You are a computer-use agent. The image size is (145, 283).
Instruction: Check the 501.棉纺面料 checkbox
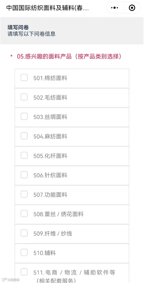(24, 78)
